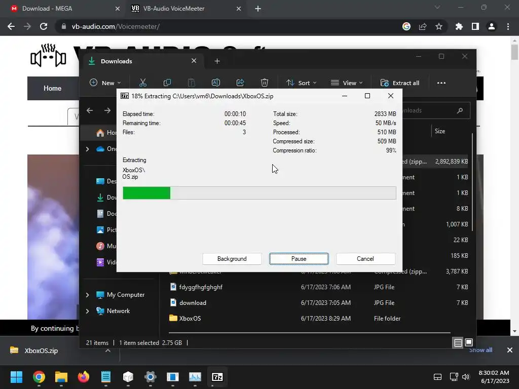Open File Explorer from the taskbar
The width and height of the screenshot is (519, 389).
coord(61,377)
